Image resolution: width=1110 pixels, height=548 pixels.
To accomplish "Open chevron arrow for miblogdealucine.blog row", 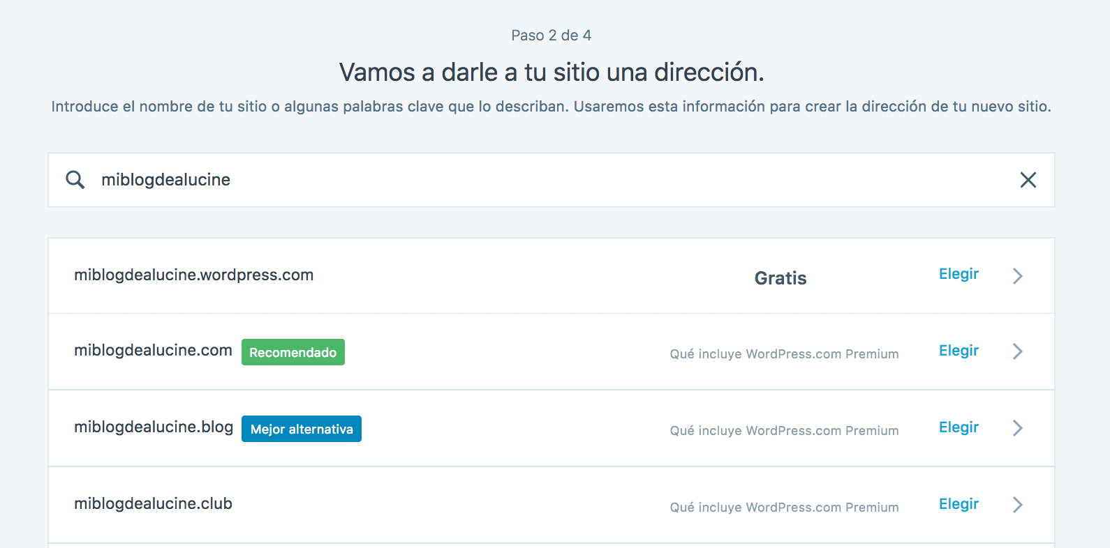I will (x=1018, y=428).
